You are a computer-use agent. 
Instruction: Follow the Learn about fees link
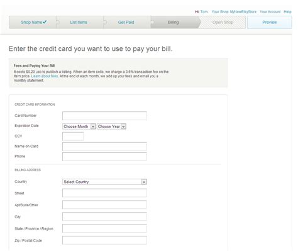45,76
